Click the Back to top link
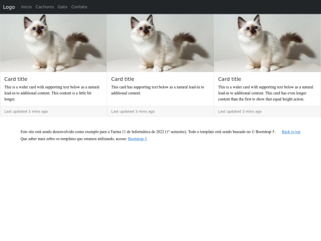Screen dimensions: 321x241 click(291, 132)
